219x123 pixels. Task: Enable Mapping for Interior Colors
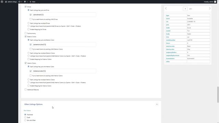point(28,86)
